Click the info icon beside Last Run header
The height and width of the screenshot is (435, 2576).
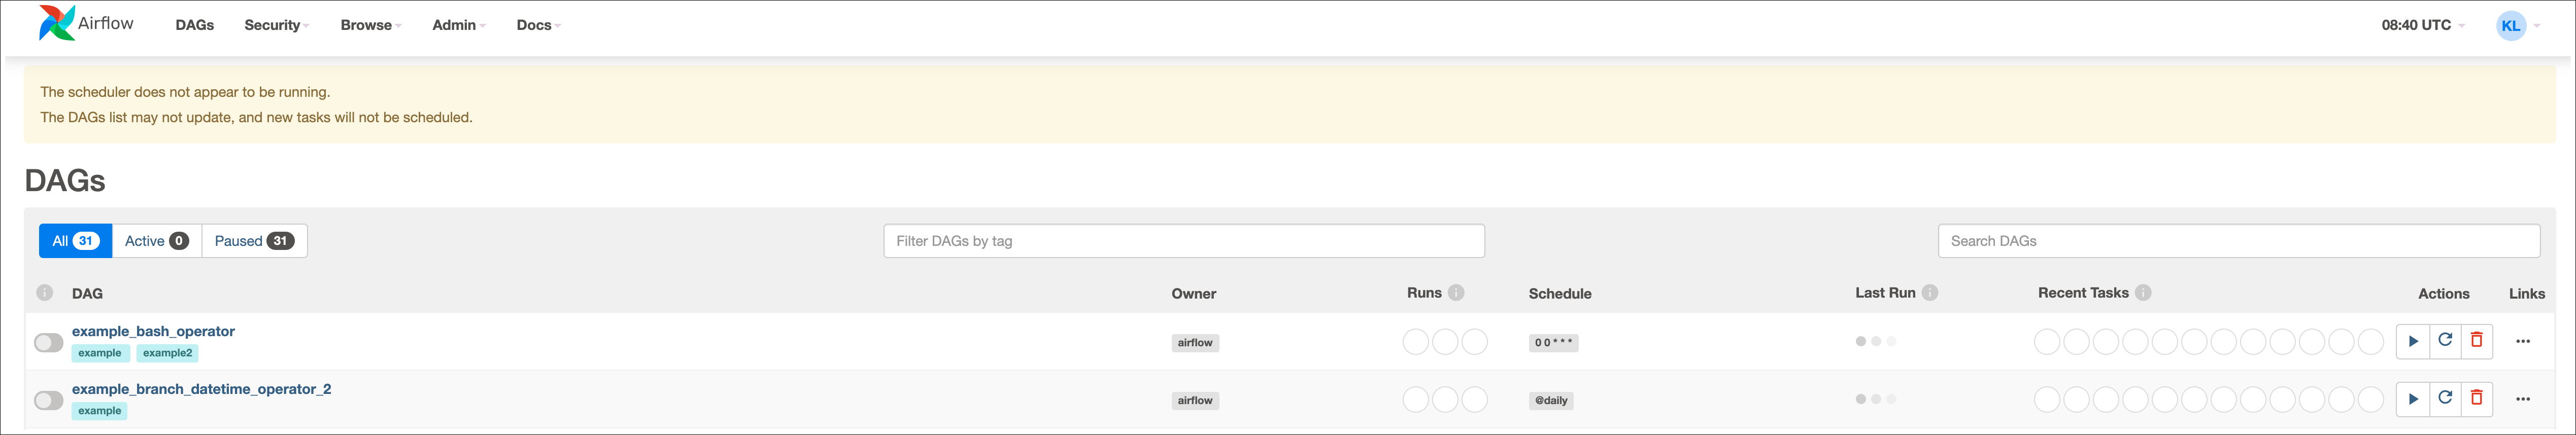pyautogui.click(x=1930, y=293)
